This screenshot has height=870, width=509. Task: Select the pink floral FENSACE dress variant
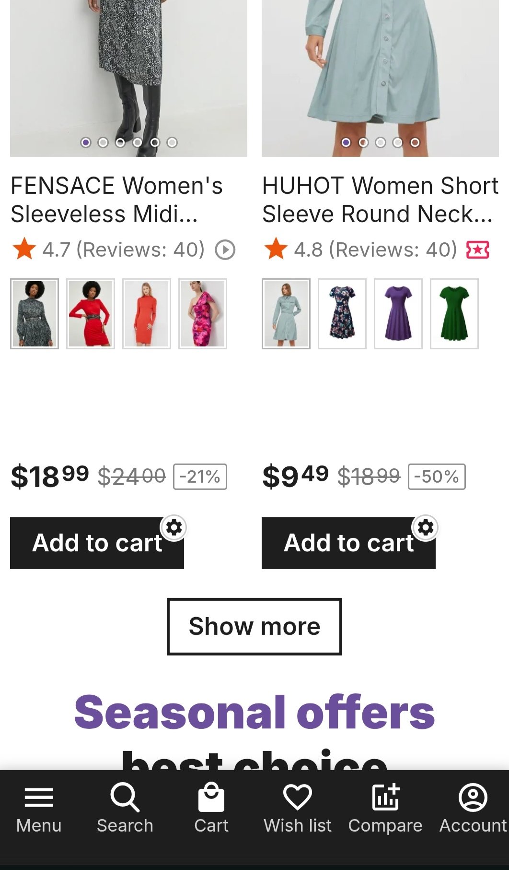coord(203,314)
